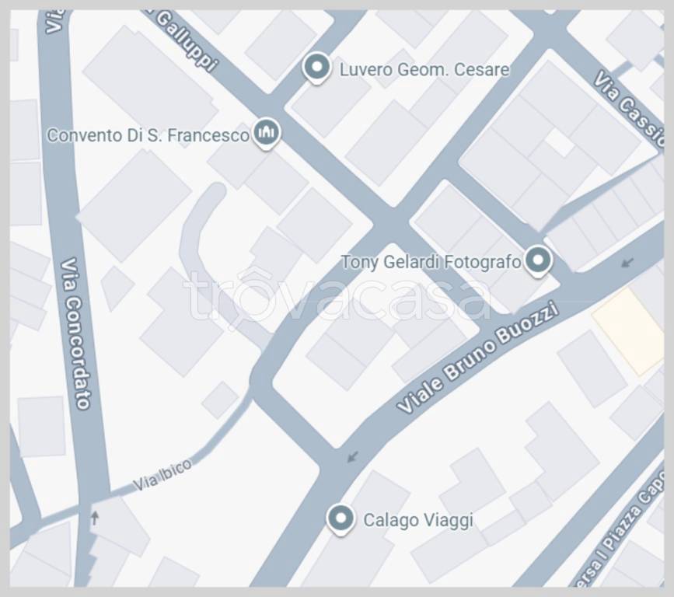Screen dimensions: 674x597
Task: Click the Luvero Geom. Cesare label
Action: point(424,70)
